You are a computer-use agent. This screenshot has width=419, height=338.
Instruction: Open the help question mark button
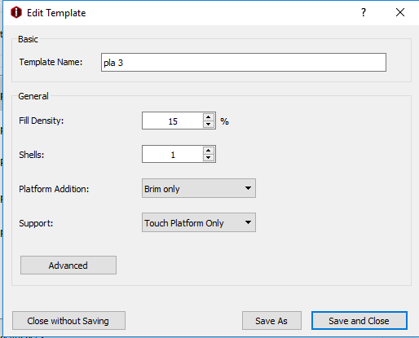(x=364, y=12)
